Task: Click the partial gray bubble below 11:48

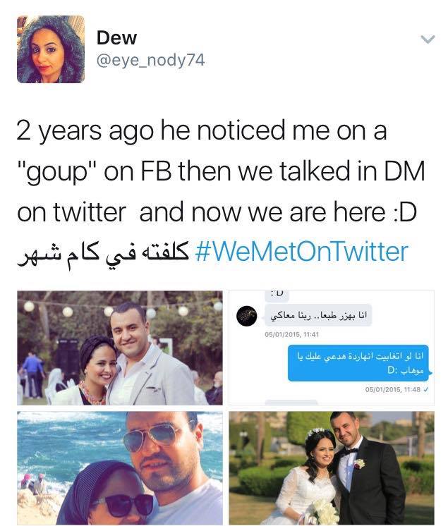Action: (291, 403)
